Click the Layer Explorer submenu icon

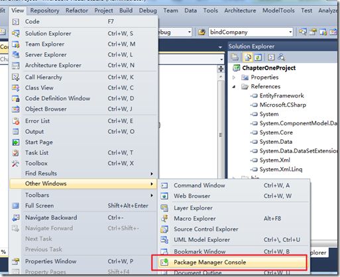point(164,208)
